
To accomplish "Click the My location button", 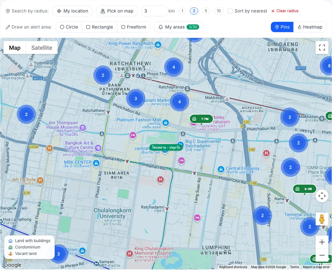I will coord(72,11).
